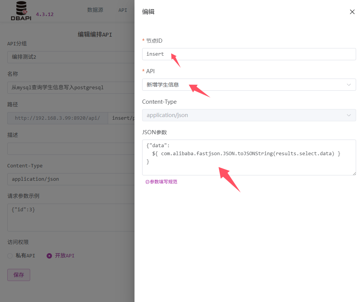The image size is (363, 302).
Task: Open the 数据源 menu item
Action: [x=95, y=10]
